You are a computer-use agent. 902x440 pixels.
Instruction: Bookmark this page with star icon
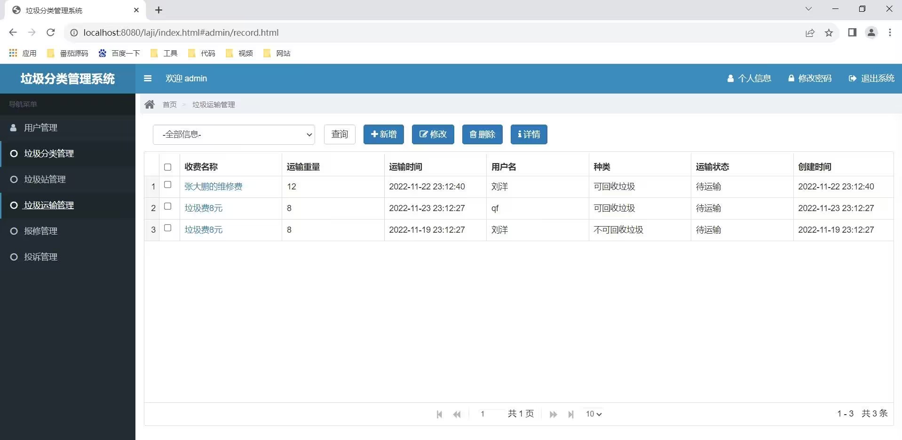coord(829,32)
